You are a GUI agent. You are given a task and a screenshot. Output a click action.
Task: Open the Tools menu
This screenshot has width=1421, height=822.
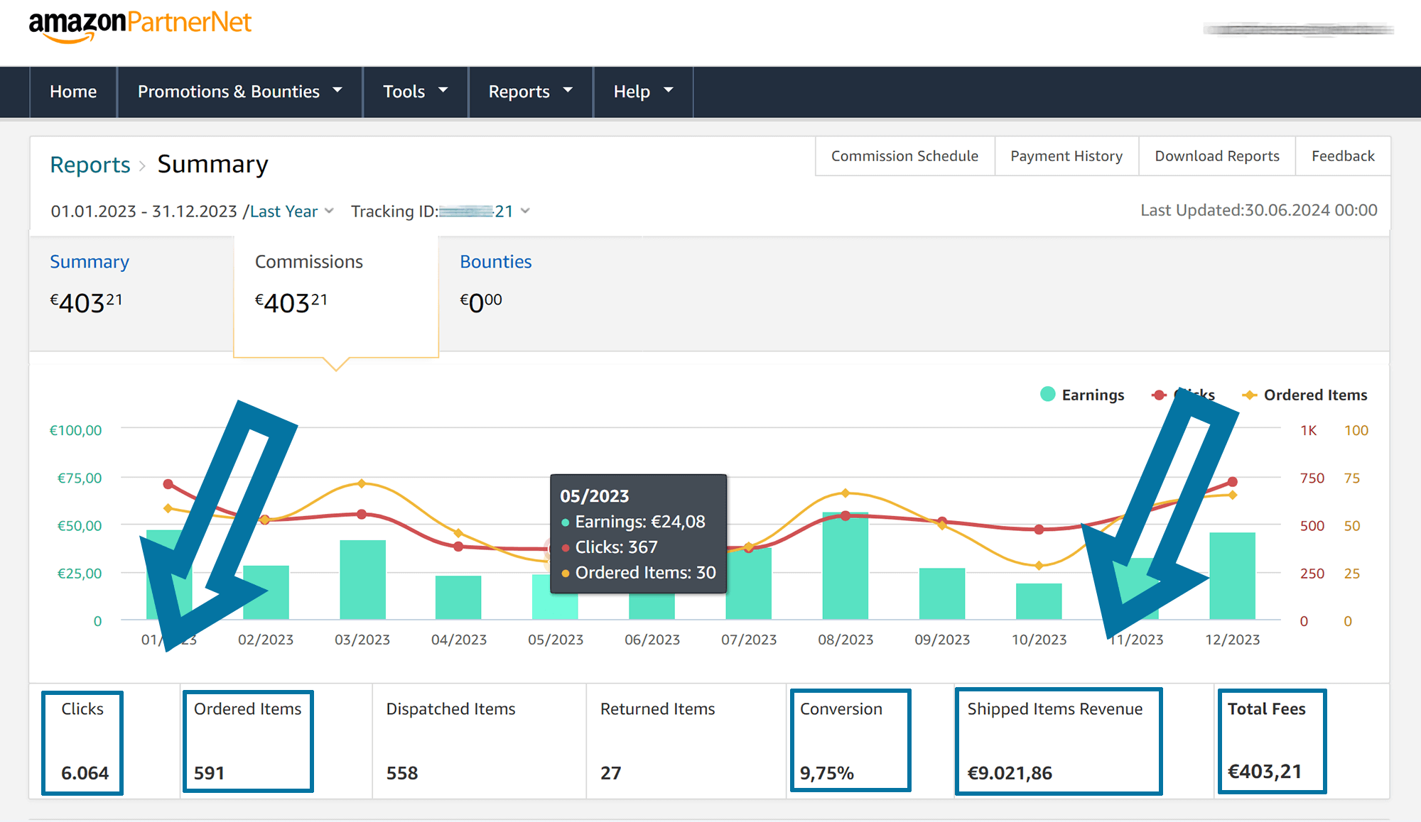click(416, 92)
